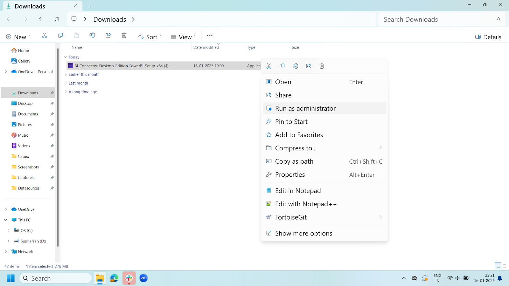
Task: Select the BI-Connector-Desktop-Edition-PowerBI-Setup-x64 (4) file
Action: point(164,66)
